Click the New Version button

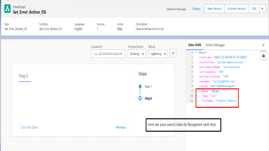pos(214,9)
